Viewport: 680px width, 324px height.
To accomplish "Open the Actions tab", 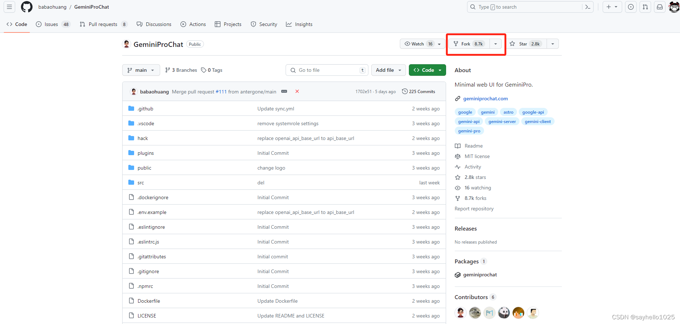I will click(x=193, y=24).
